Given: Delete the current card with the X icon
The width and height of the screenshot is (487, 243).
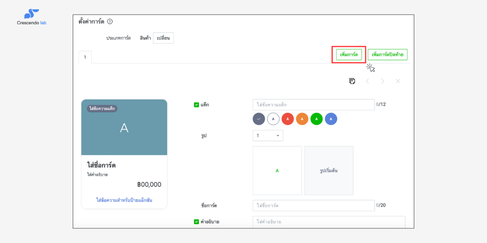Looking at the screenshot, I should 398,81.
